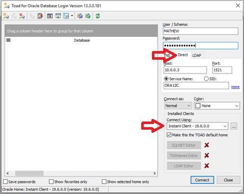244x194 pixels.
Task: Click the two-panel columns toolbar icon
Action: tap(50, 16)
